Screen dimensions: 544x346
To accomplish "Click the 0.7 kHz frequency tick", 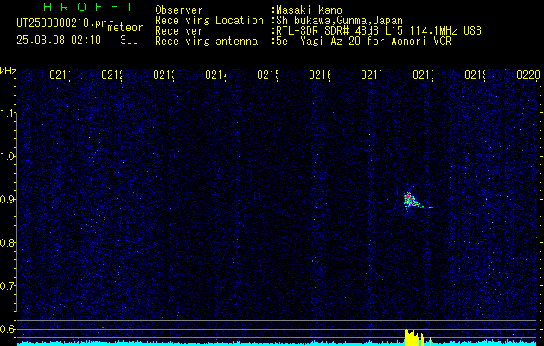I will (8, 285).
